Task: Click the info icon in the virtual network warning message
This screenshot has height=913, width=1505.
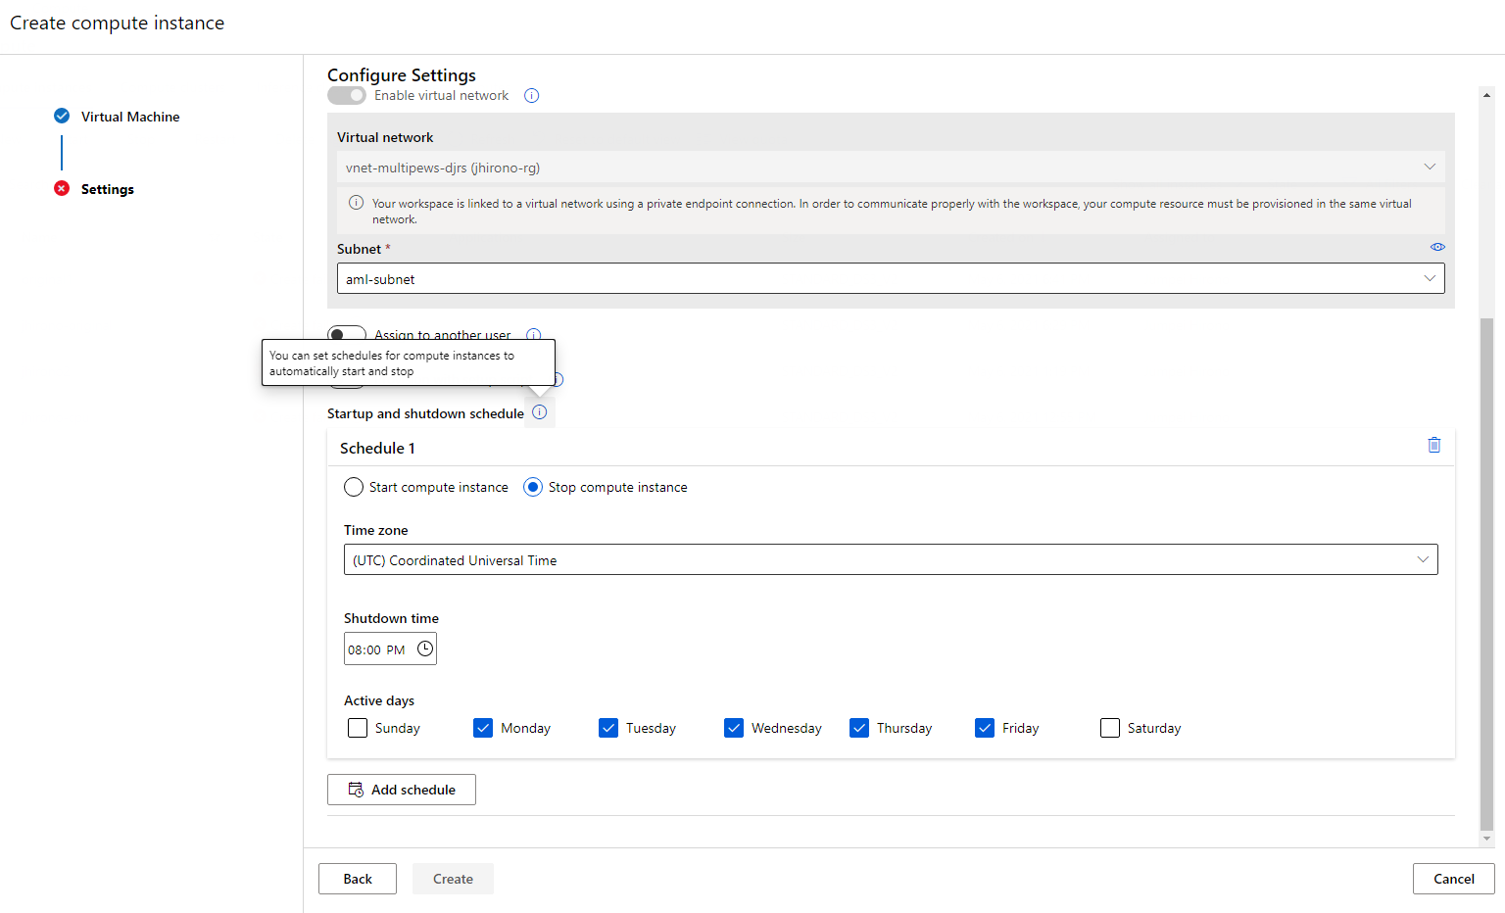Action: (357, 203)
